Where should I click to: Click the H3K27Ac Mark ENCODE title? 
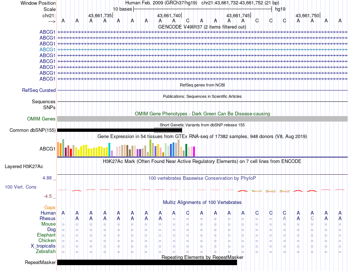[202, 161]
